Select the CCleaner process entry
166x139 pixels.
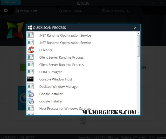pos(81,50)
